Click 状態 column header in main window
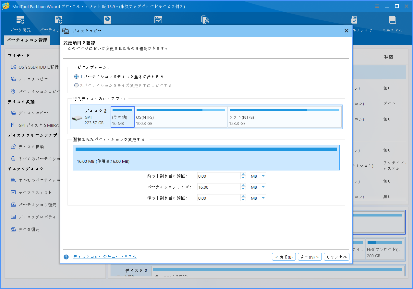413x289 pixels. pos(389,57)
